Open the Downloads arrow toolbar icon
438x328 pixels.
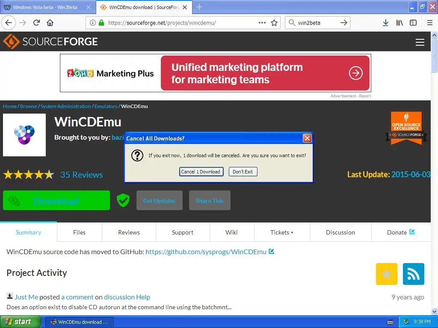(385, 23)
